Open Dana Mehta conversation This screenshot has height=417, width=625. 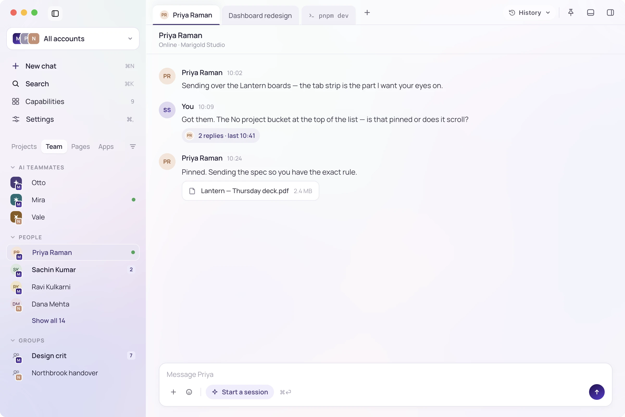(73, 304)
